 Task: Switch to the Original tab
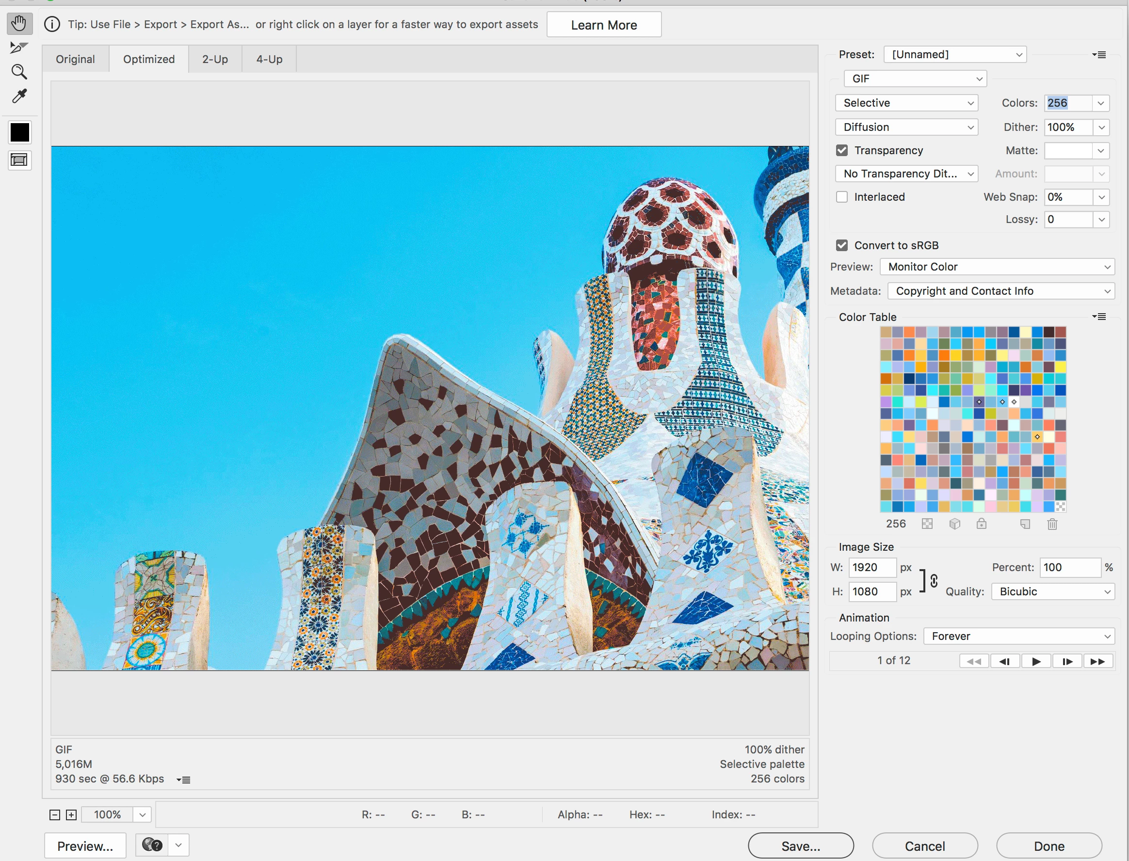[x=75, y=60]
